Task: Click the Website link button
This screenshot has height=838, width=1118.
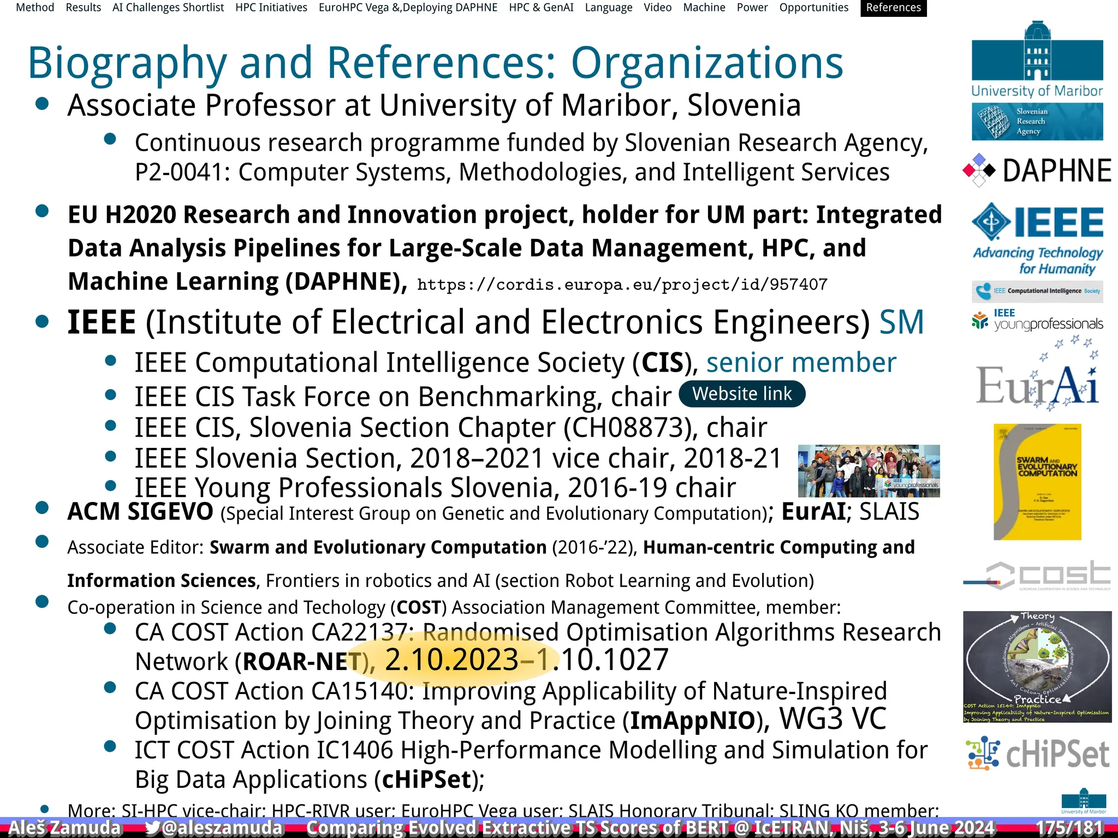Action: (x=742, y=394)
